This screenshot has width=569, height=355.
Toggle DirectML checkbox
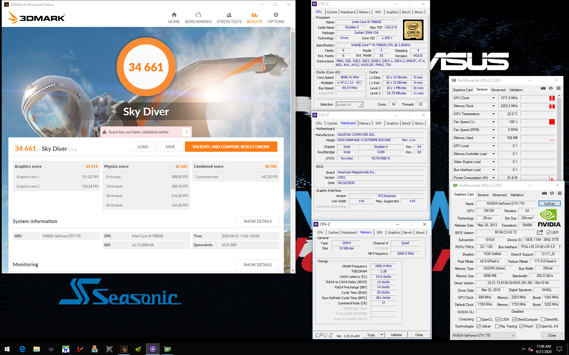pyautogui.click(x=543, y=319)
